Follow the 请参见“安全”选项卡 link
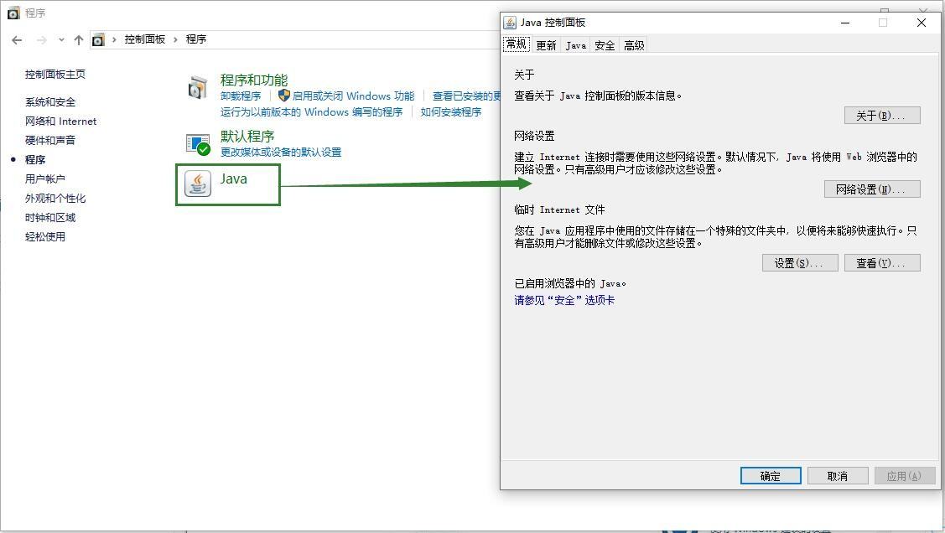 (x=564, y=301)
